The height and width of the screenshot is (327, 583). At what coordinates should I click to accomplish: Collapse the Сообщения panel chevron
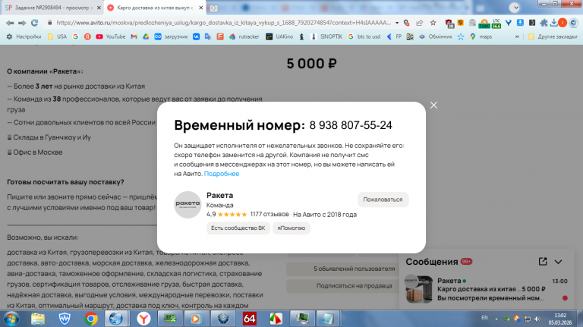(558, 262)
